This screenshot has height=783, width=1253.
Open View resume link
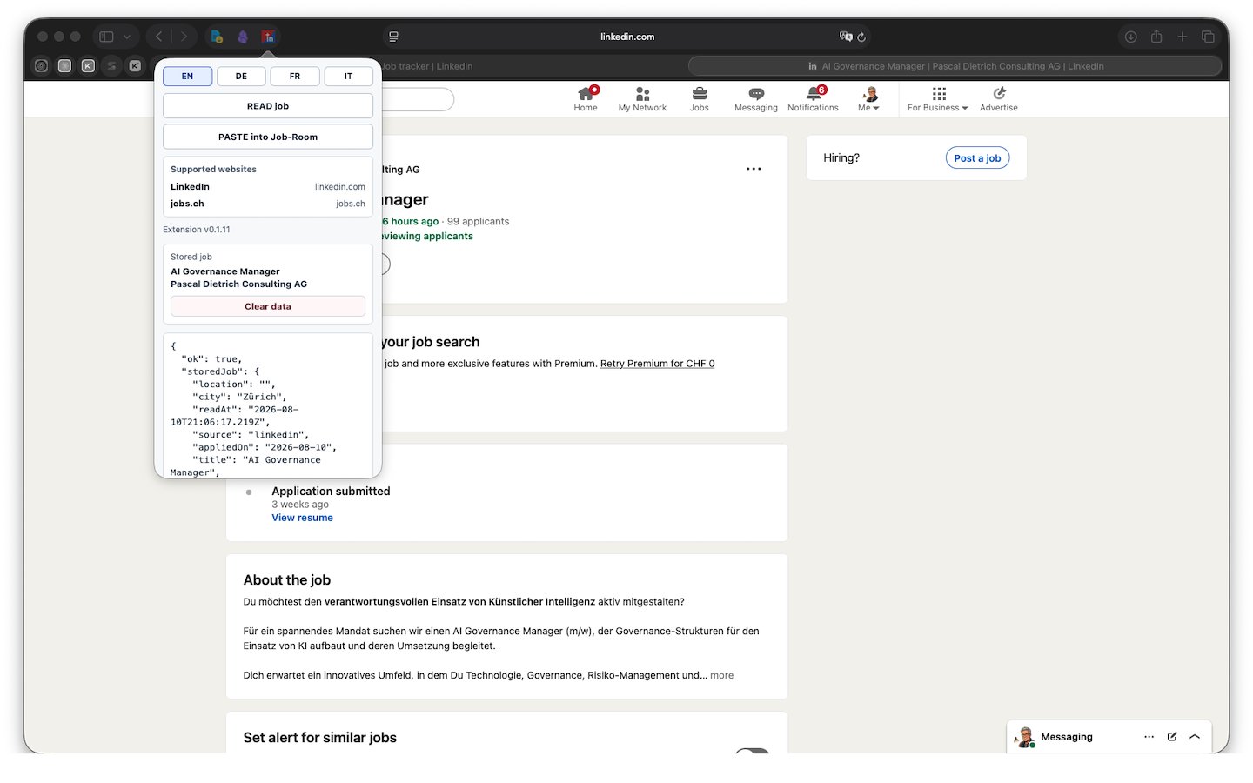pos(302,518)
